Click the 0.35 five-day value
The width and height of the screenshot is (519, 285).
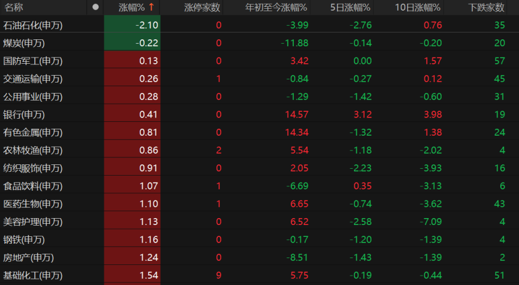363,186
